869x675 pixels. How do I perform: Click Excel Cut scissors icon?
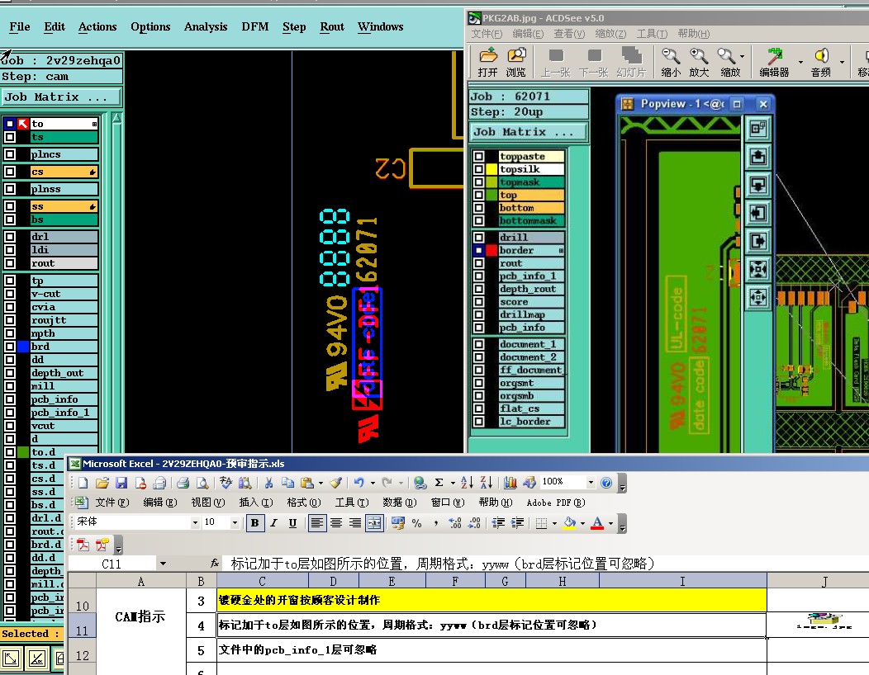point(268,483)
